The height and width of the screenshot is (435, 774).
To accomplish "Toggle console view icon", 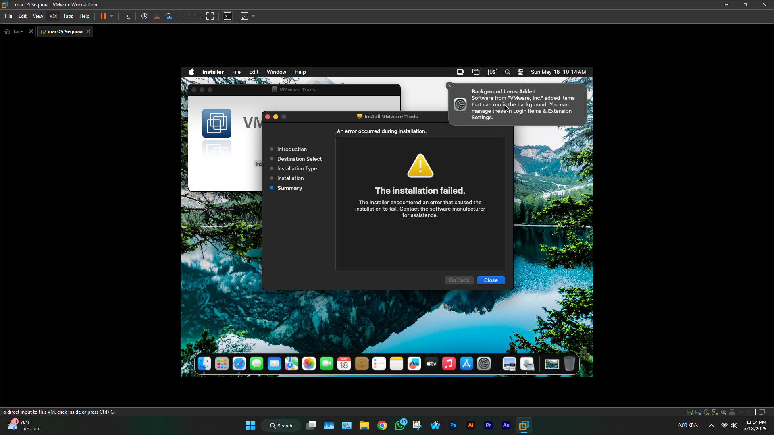I will (227, 16).
